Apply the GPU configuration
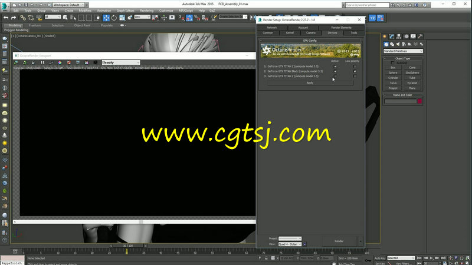472x265 pixels. [310, 83]
